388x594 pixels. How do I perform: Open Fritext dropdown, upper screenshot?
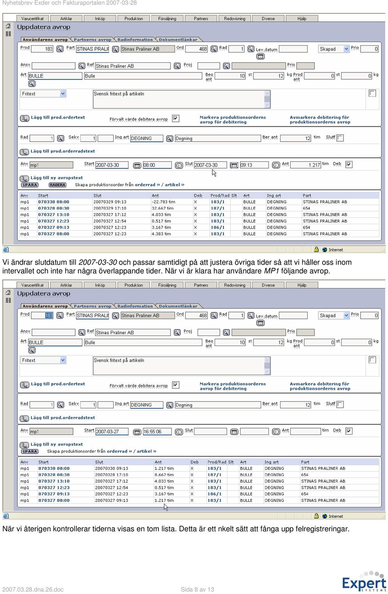43,93
